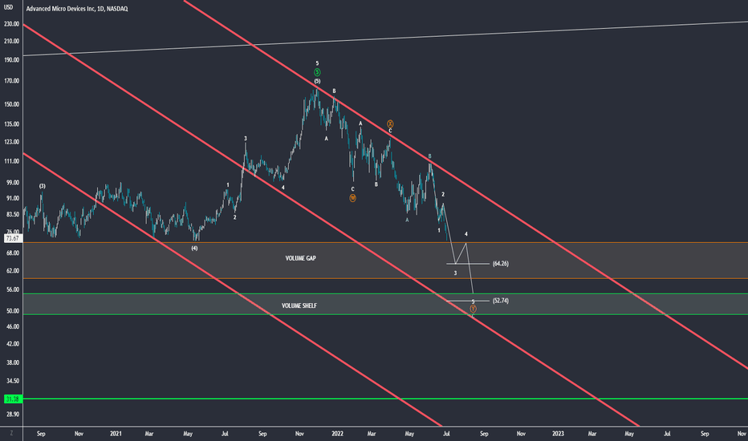Select the orange circled W wave marker
Image resolution: width=748 pixels, height=441 pixels.
coord(352,198)
